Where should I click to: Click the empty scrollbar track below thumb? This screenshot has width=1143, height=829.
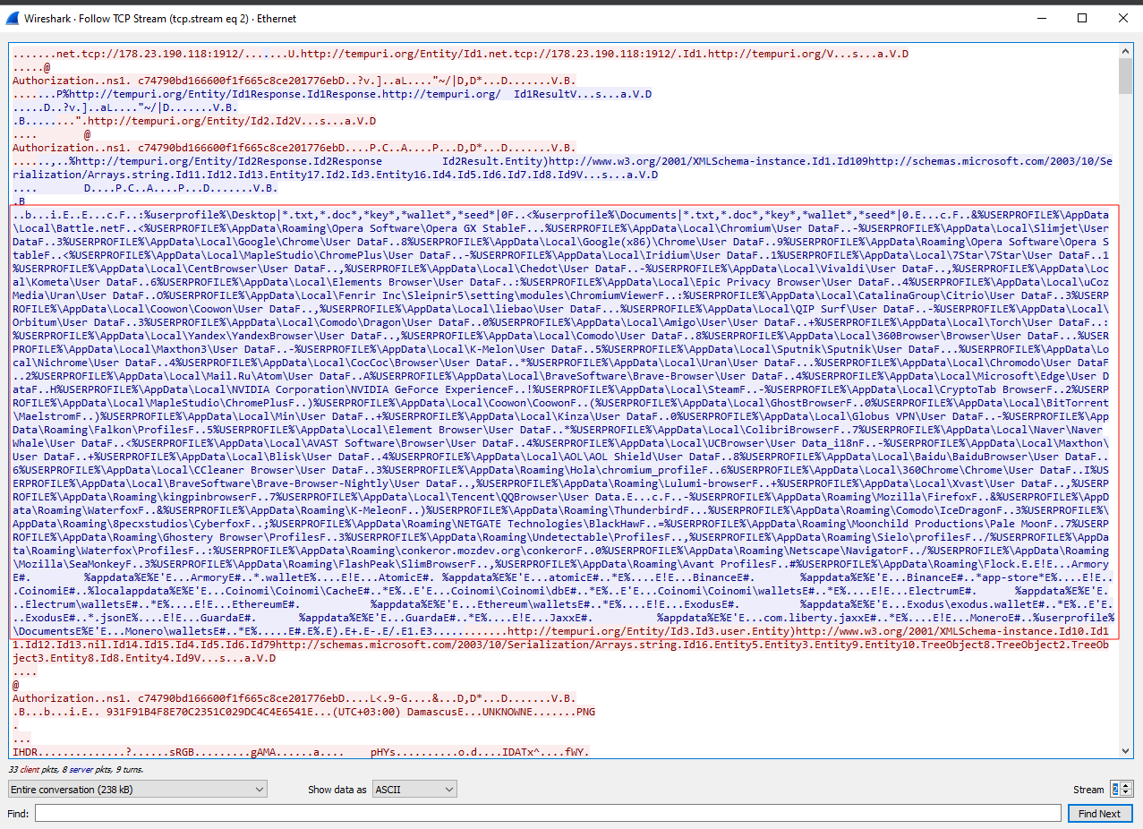click(x=1125, y=448)
